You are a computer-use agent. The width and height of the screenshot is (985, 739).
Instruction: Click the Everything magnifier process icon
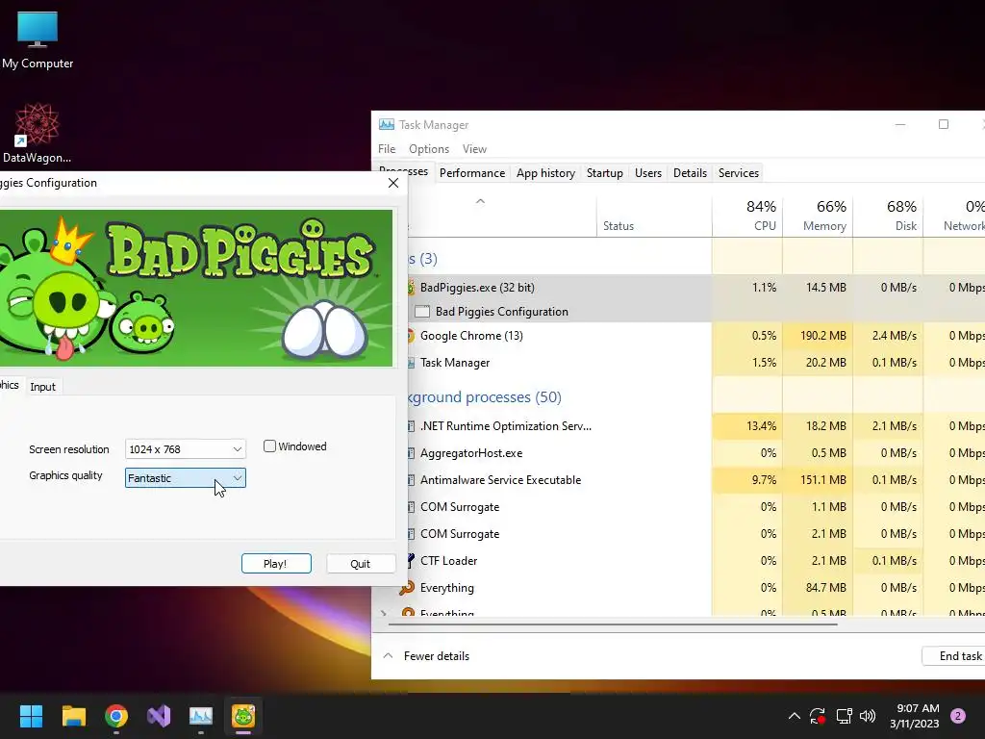[x=407, y=588]
